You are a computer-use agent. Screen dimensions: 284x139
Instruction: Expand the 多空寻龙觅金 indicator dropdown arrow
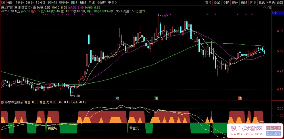[2, 102]
